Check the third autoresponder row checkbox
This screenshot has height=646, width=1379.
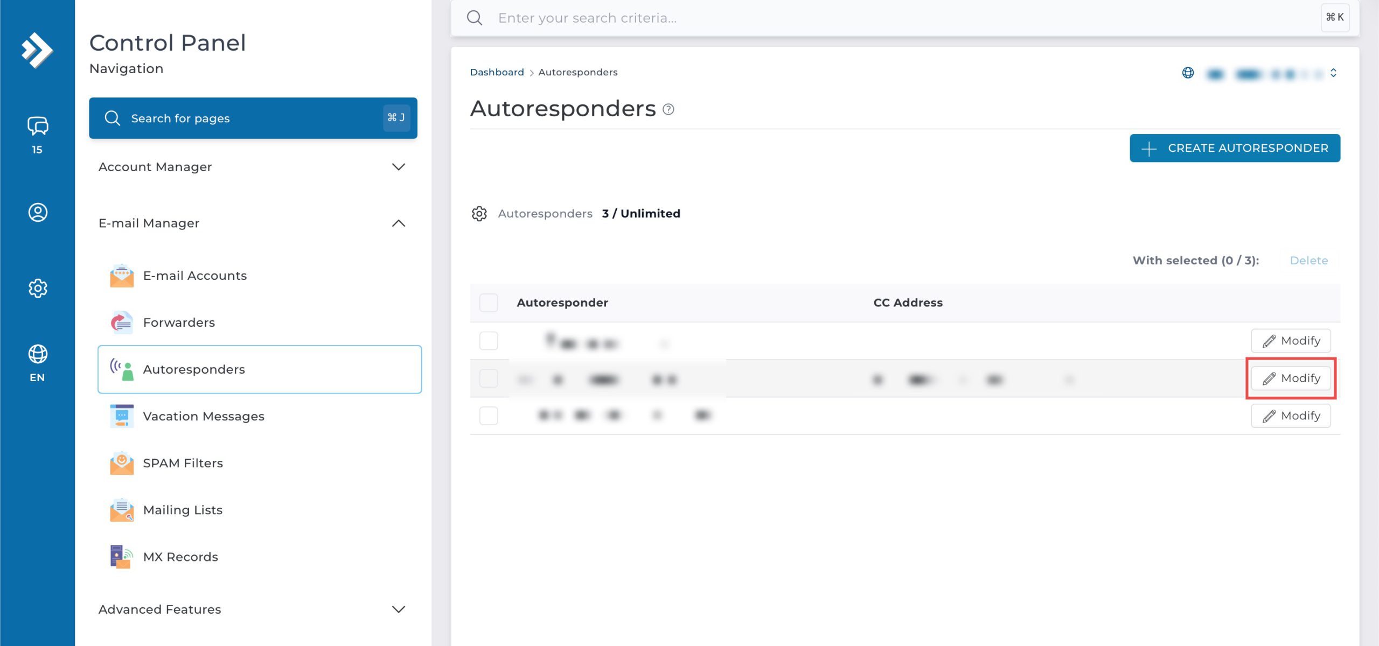(488, 416)
